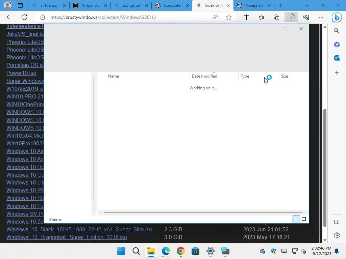This screenshot has height=259, width=346.
Task: Open the Windows SV Pr link
Action: [x=25, y=214]
